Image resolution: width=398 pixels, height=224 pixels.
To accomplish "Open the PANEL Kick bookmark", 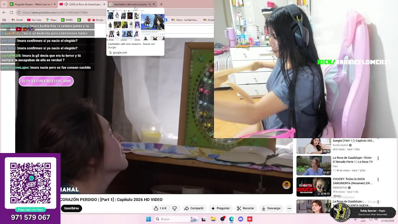I will coord(67,20).
